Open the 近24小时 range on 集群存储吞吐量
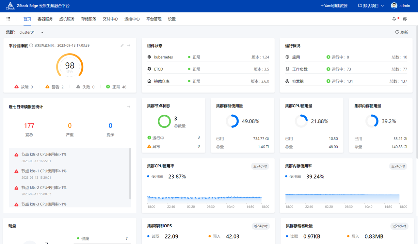 pos(399,226)
